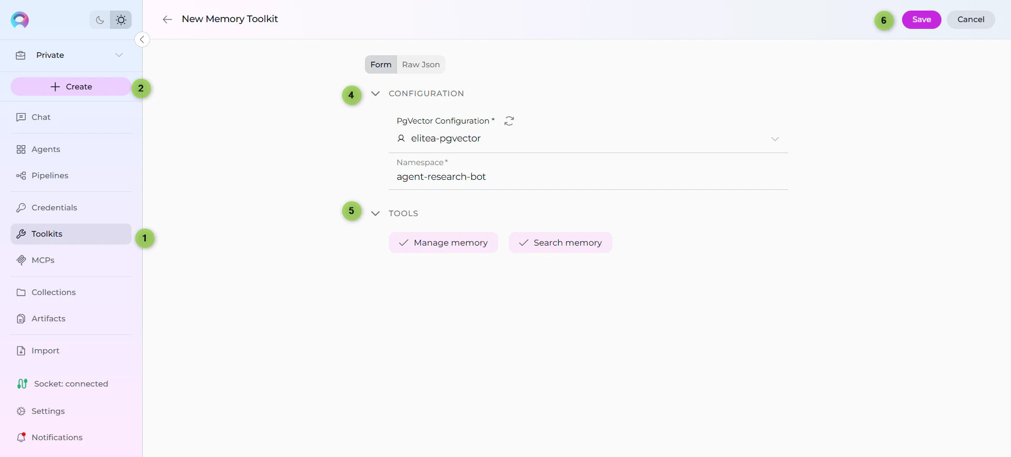Switch to light mode sun icon
This screenshot has width=1011, height=457.
click(121, 20)
